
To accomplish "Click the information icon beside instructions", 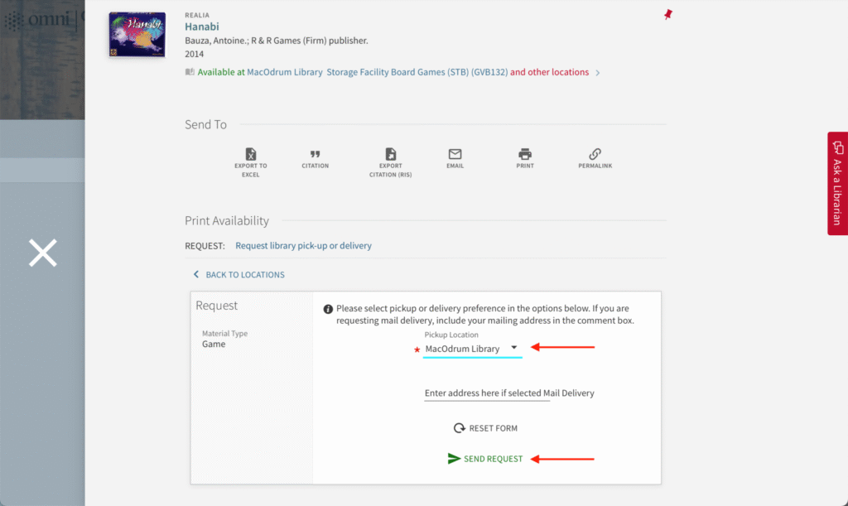I will tap(328, 309).
